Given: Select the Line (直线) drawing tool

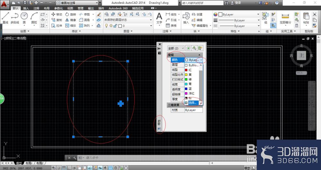Looking at the screenshot, I should point(5,18).
